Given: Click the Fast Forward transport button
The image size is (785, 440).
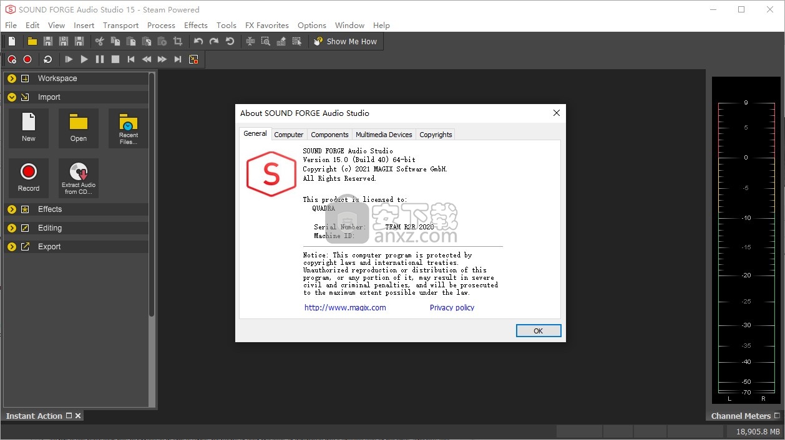Looking at the screenshot, I should [162, 59].
